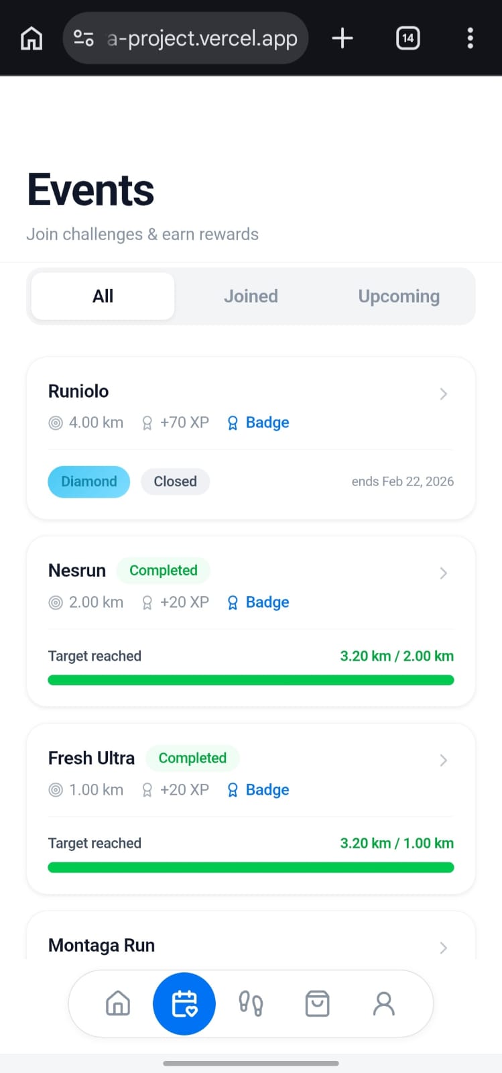Tap the Events calendar icon in navigation

(184, 1003)
